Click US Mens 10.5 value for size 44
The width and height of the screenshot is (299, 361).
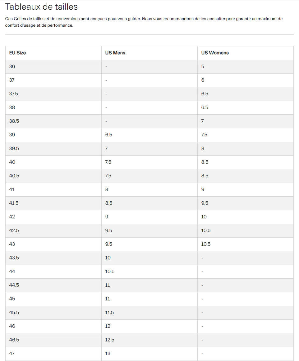(110, 272)
